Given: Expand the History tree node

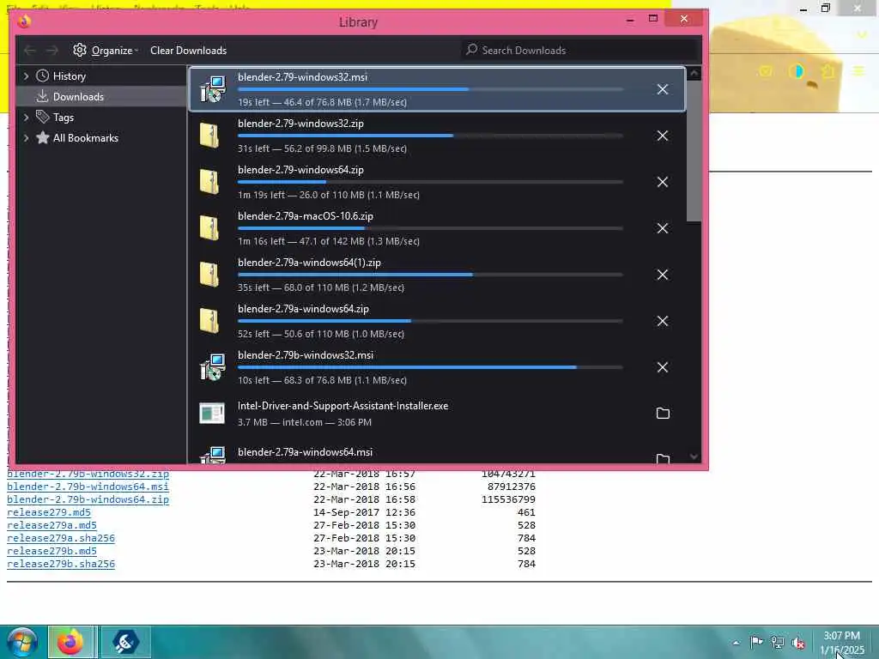Looking at the screenshot, I should click(26, 76).
